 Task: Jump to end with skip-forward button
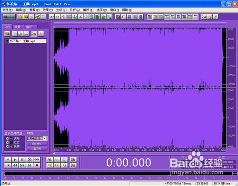tap(30, 166)
